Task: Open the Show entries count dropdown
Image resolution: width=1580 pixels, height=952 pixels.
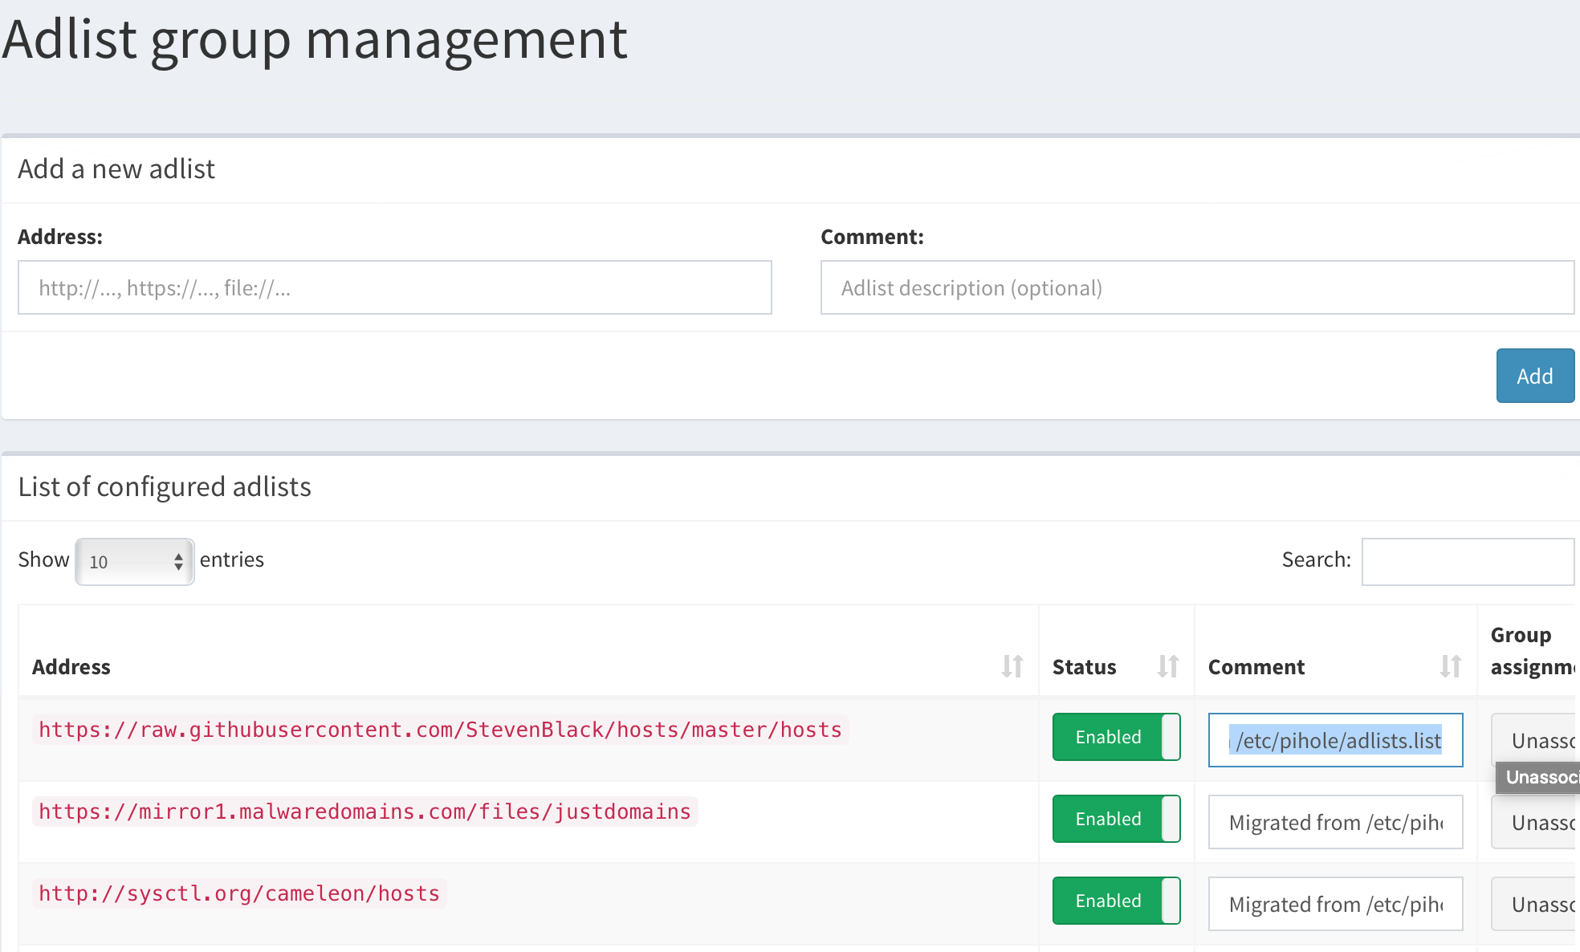Action: pyautogui.click(x=135, y=562)
